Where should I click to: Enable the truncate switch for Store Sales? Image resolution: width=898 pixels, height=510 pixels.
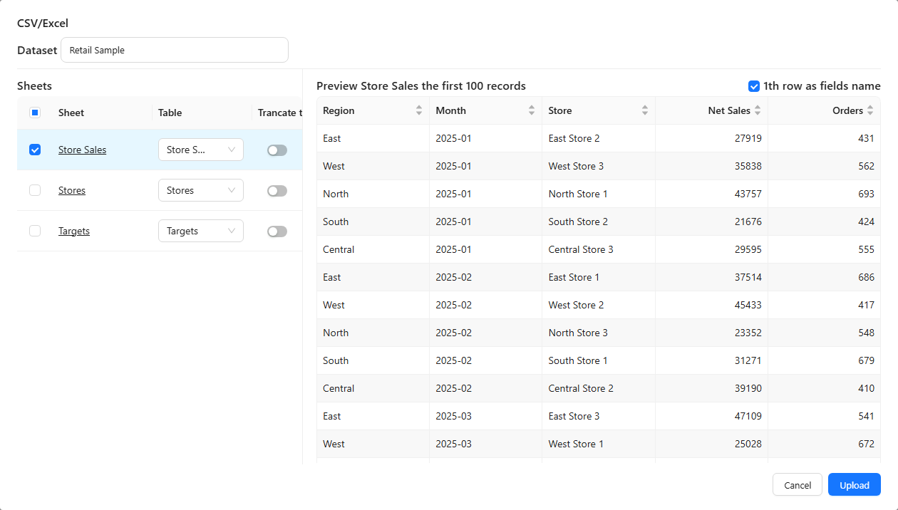277,150
